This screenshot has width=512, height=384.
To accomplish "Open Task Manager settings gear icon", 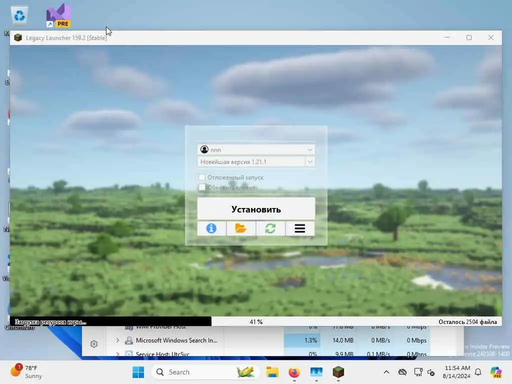I will [x=94, y=344].
